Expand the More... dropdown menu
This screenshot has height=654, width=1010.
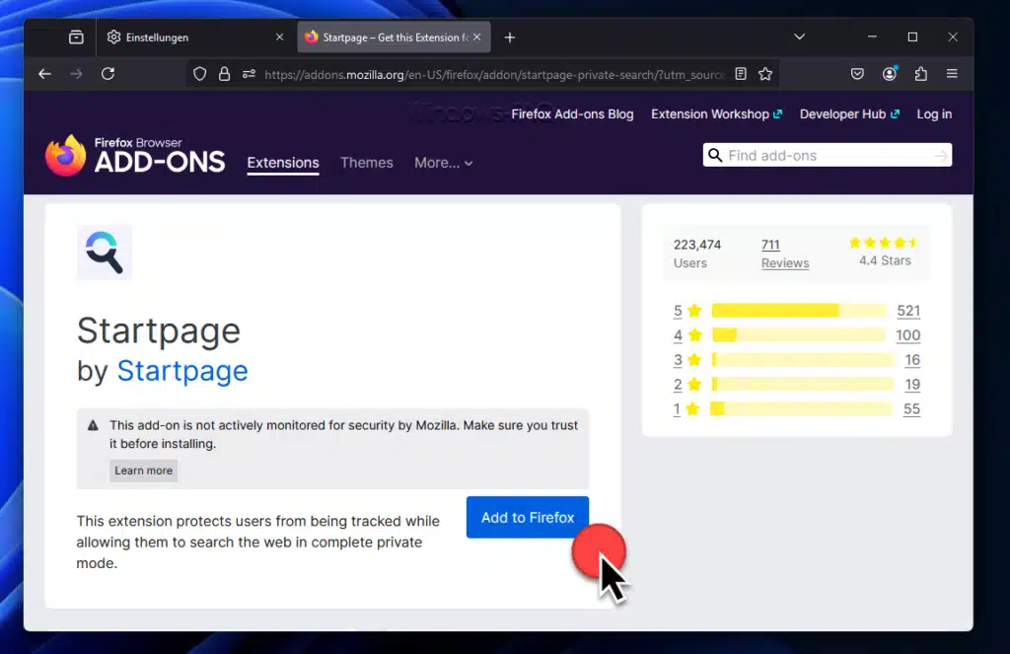coord(443,163)
